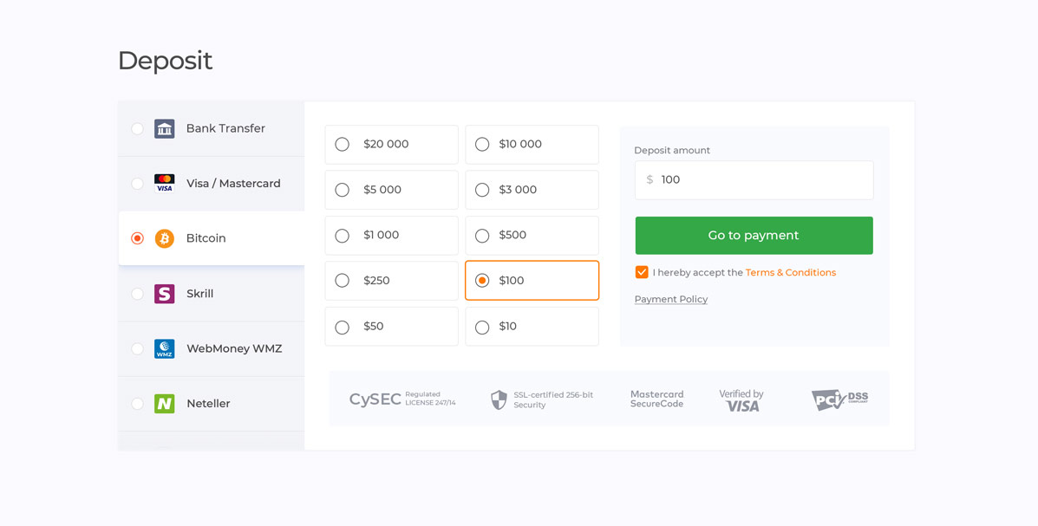Open the Payment Policy page
This screenshot has width=1038, height=526.
[x=670, y=298]
